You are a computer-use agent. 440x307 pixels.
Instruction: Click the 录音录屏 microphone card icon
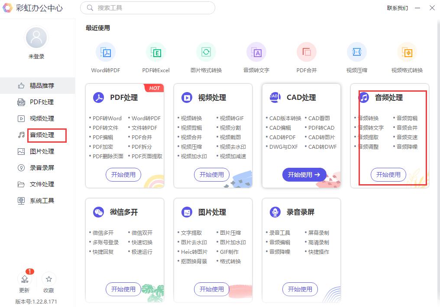tap(275, 212)
